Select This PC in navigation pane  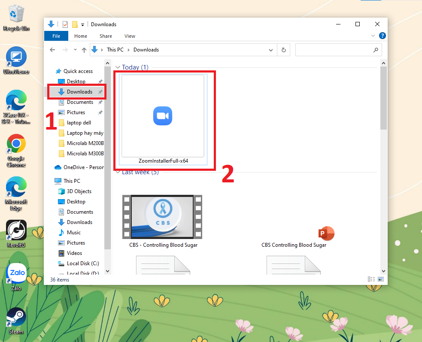[x=72, y=181]
